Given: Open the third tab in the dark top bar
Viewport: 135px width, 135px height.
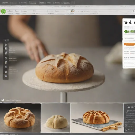Looking at the screenshot, I should pos(23,3).
